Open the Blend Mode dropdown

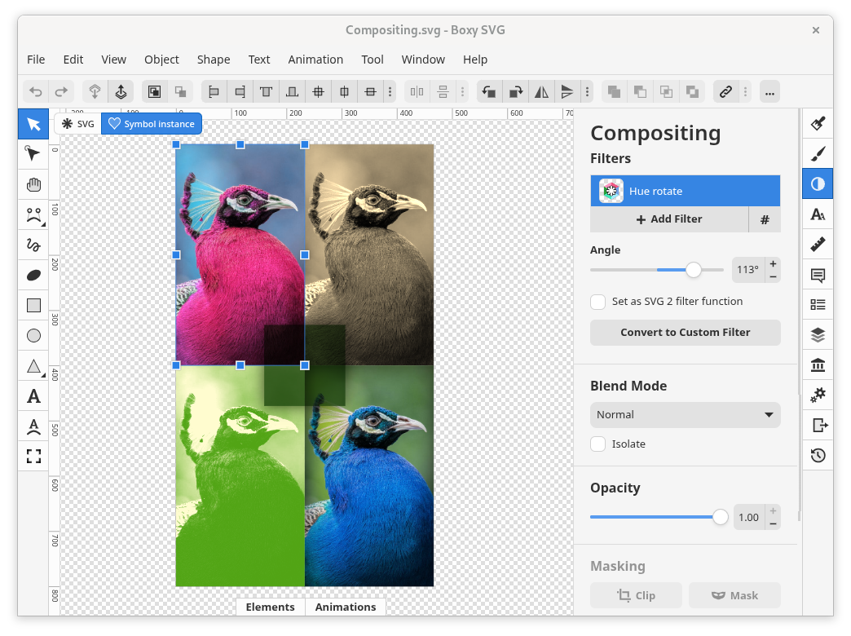click(685, 415)
